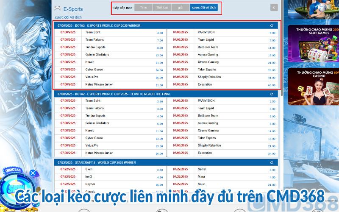Click Cyber Goose in the winner table
The image size is (339, 212).
click(94, 70)
